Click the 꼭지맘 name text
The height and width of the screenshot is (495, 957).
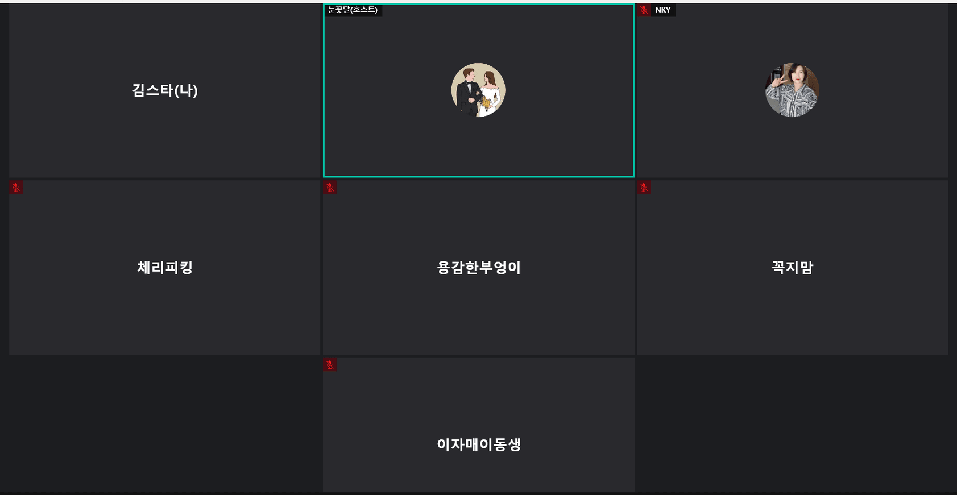793,267
